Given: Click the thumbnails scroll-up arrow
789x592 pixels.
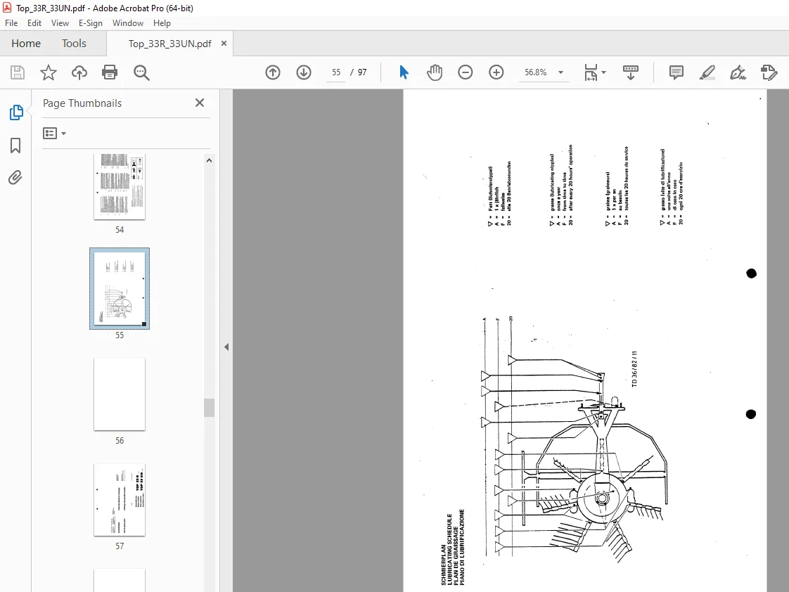Looking at the screenshot, I should pyautogui.click(x=210, y=160).
